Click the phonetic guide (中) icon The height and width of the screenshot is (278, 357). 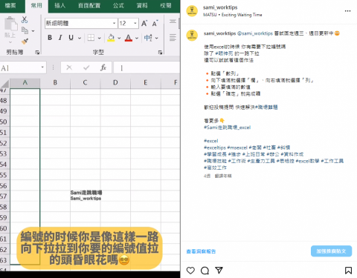pyautogui.click(x=148, y=38)
